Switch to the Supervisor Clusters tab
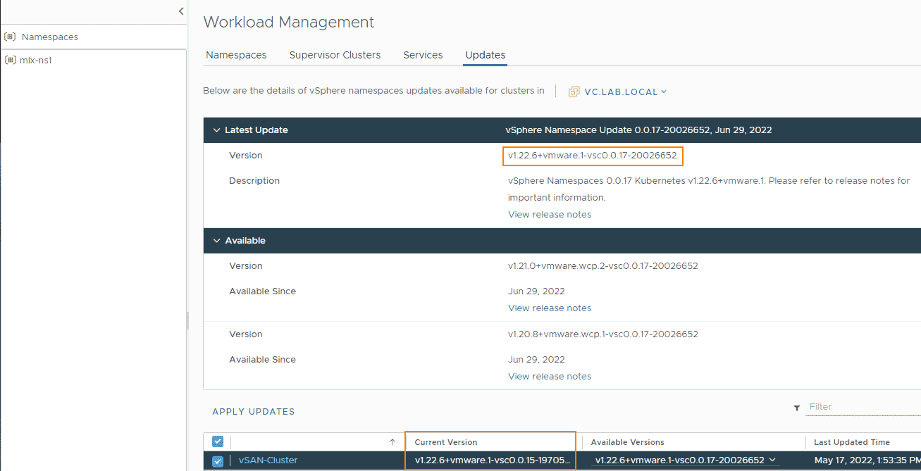921x471 pixels. (x=335, y=55)
